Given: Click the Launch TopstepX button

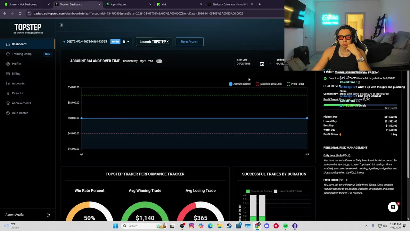Looking at the screenshot, I should [154, 42].
